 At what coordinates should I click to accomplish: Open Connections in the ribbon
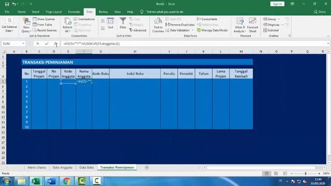tap(84, 19)
